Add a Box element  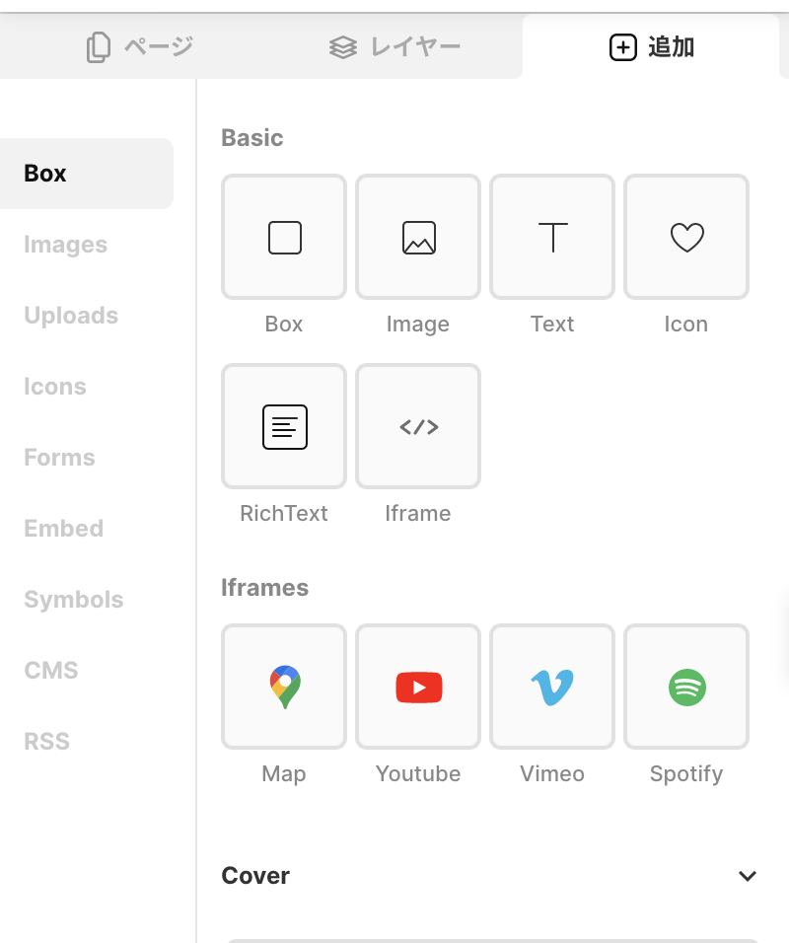[x=284, y=237]
